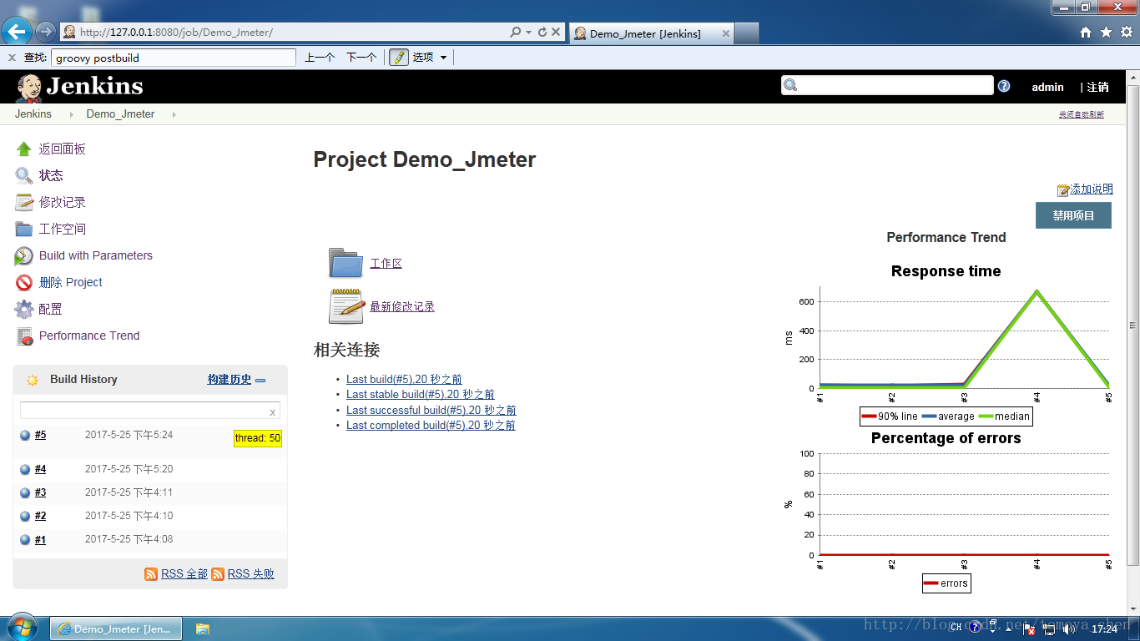This screenshot has height=641, width=1140.
Task: Click the gear icon beside 配置
Action: click(x=24, y=310)
